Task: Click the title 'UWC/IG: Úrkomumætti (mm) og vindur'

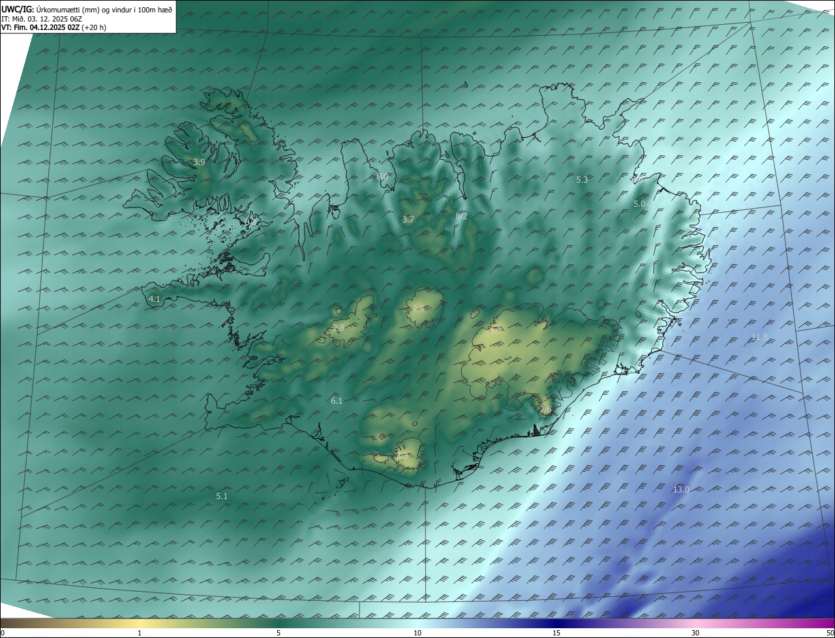Action: click(x=87, y=9)
